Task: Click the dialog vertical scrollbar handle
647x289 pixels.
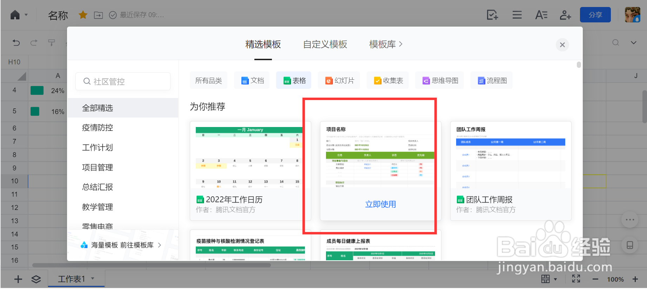Action: (x=579, y=65)
